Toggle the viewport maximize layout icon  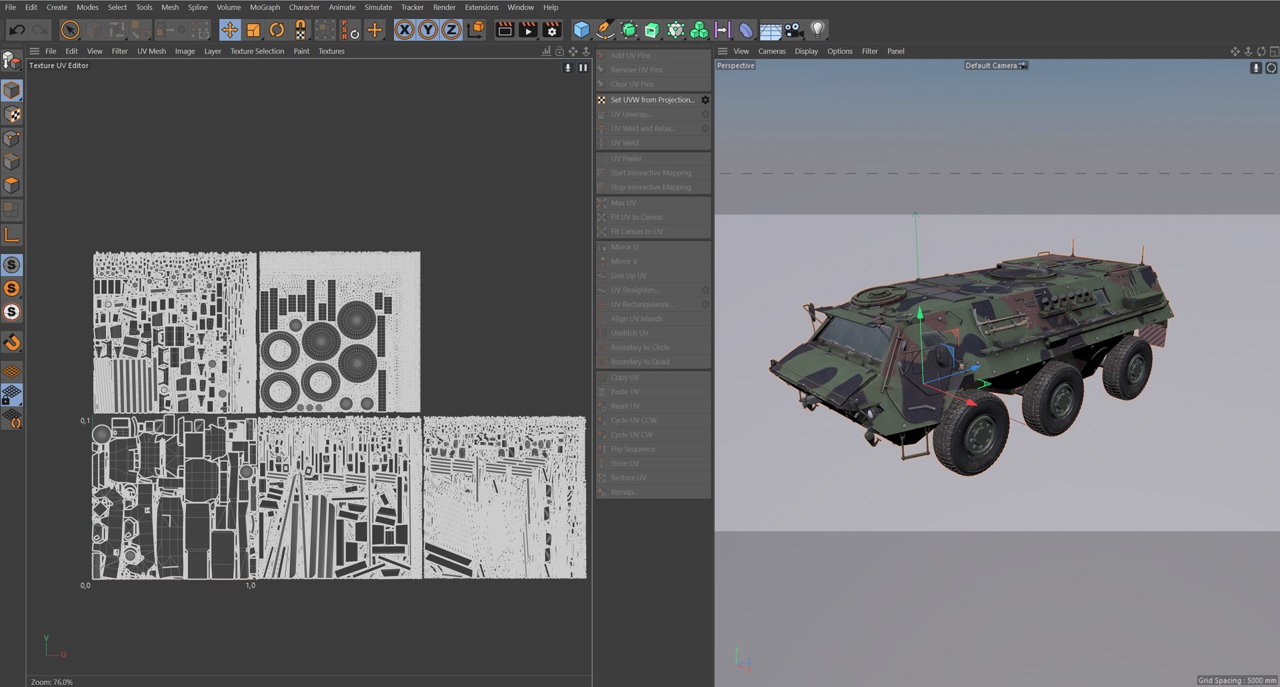point(1273,51)
